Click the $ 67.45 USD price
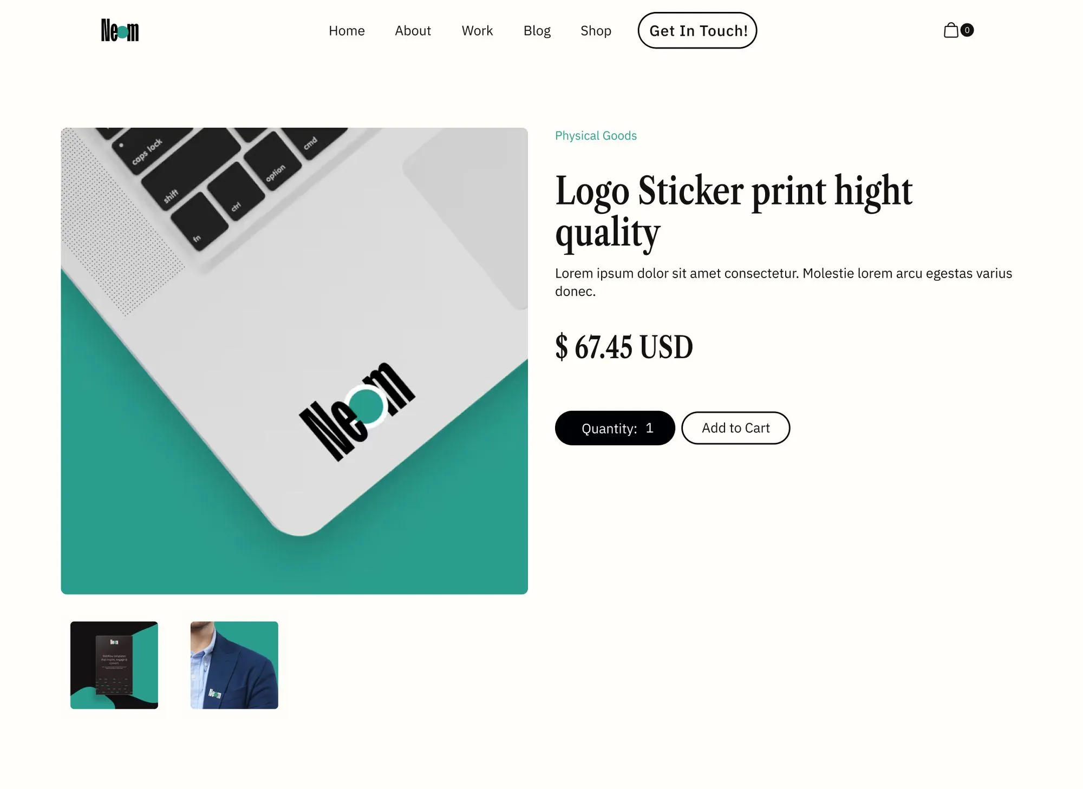Viewport: 1083px width, 789px height. click(624, 347)
